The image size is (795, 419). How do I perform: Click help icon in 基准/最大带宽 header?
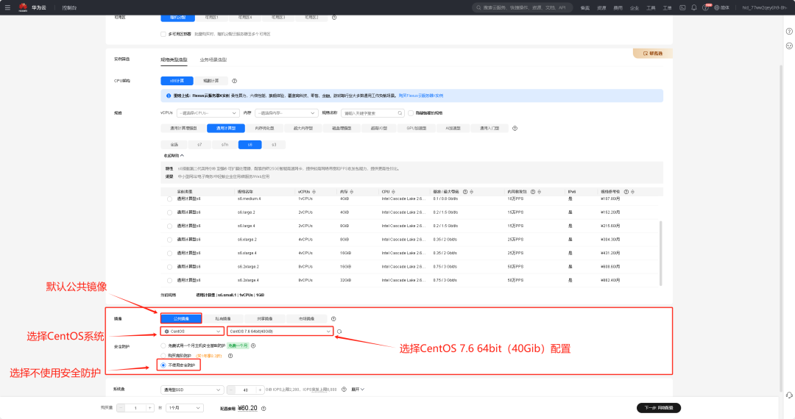click(465, 192)
